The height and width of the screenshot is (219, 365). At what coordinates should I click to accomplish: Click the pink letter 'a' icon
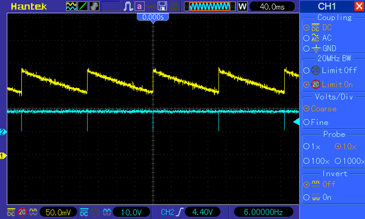coord(139,6)
